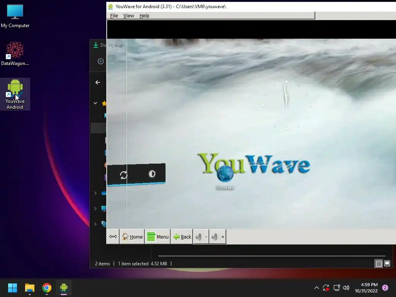
Task: Open the Browser app icon on Android home
Action: coord(225,177)
